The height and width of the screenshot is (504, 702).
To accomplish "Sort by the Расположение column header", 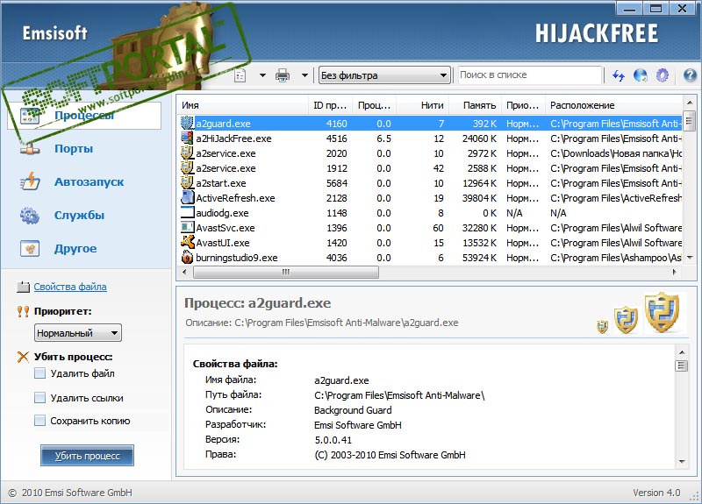I will point(614,105).
